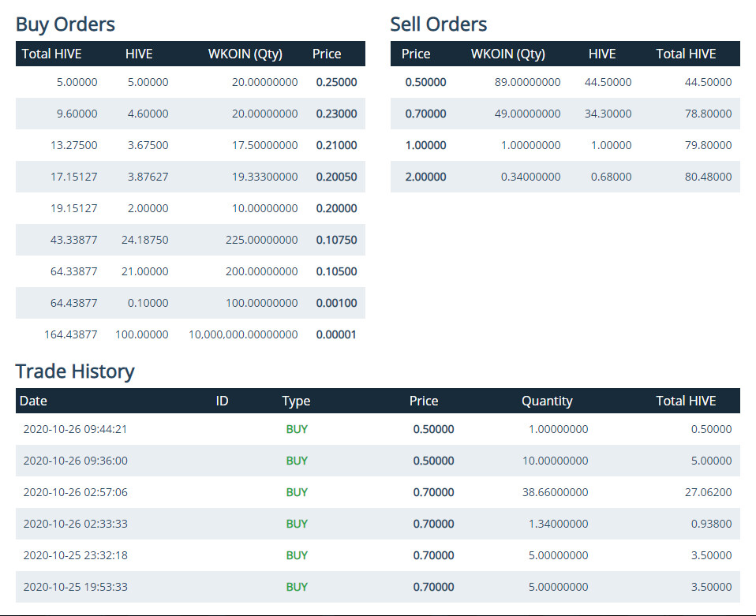Click the WKOIN (Qty) header in Sell Orders
Image resolution: width=756 pixels, height=616 pixels.
click(507, 54)
